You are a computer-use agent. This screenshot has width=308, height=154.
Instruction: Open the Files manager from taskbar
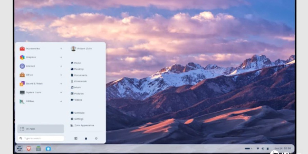(x=38, y=148)
